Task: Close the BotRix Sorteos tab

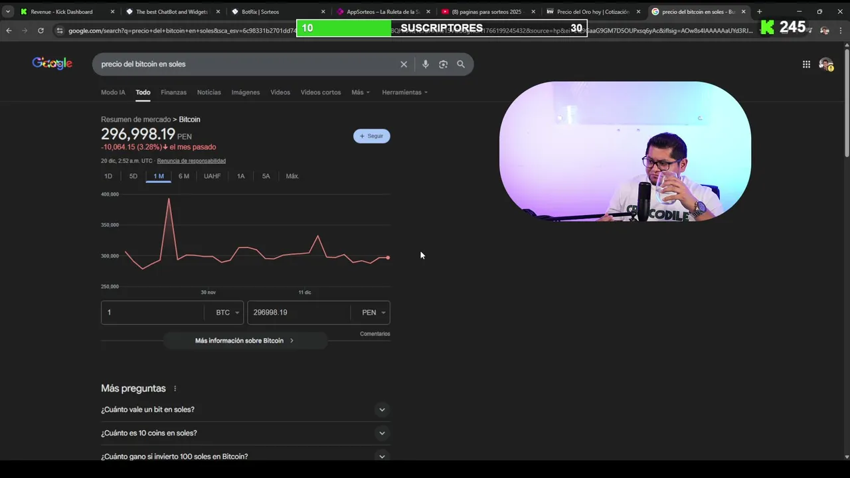Action: [323, 12]
